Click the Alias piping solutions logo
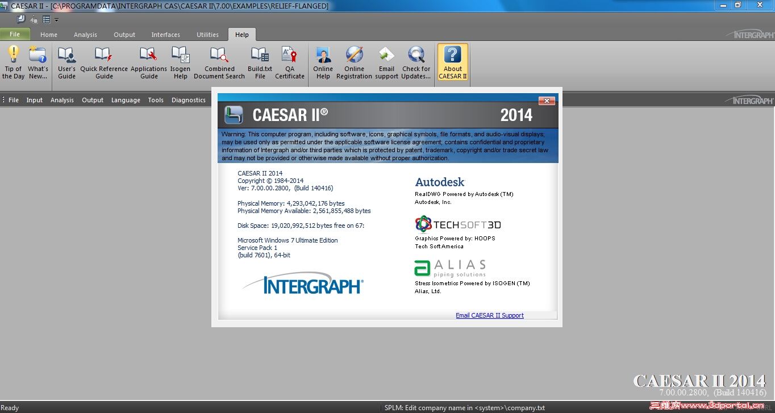Image resolution: width=775 pixels, height=413 pixels. 450,268
